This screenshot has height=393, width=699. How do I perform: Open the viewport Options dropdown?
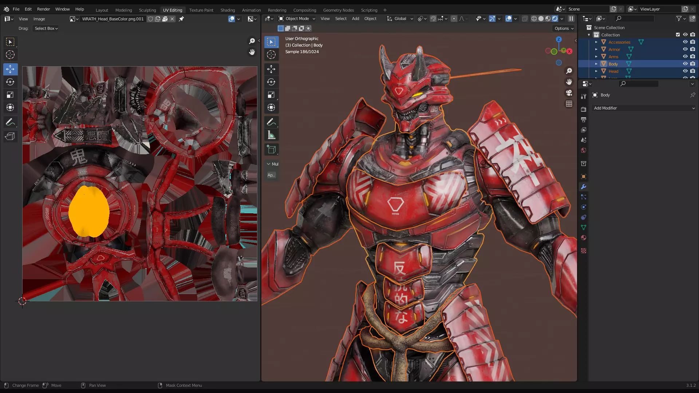point(564,28)
